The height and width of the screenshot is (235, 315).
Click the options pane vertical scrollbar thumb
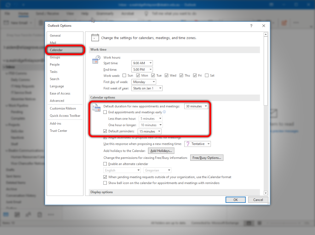pos(266,71)
